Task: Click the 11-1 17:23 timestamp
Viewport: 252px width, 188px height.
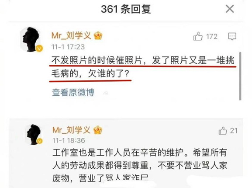Action: pos(68,47)
